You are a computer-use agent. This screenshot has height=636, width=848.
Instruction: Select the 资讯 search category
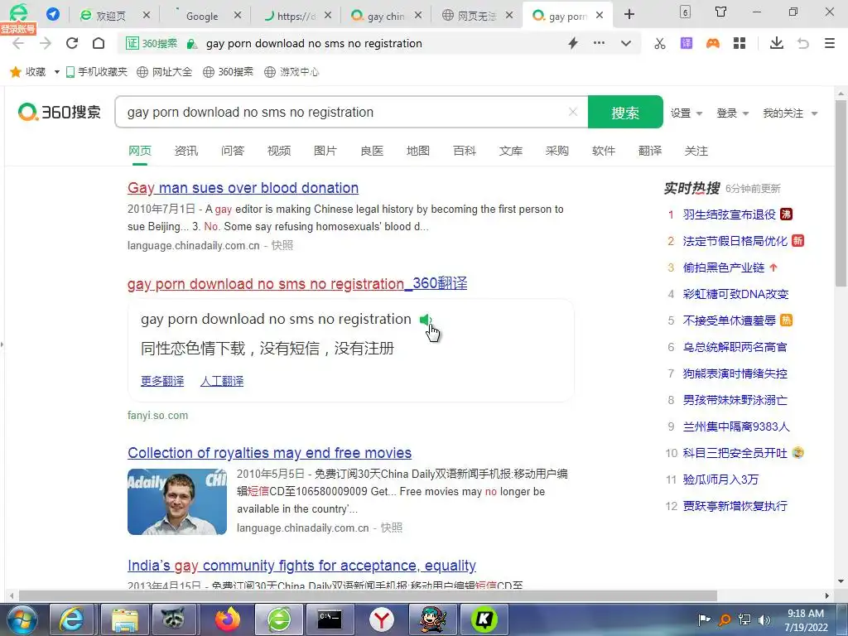tap(186, 151)
